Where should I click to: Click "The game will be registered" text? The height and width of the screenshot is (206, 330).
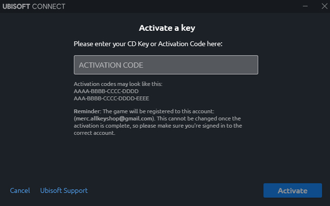tap(175, 112)
